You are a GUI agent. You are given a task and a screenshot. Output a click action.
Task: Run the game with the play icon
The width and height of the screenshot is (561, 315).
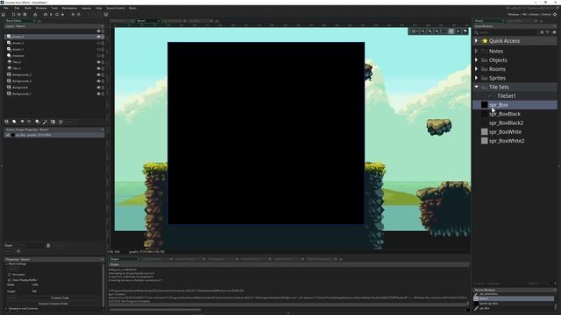[51, 15]
